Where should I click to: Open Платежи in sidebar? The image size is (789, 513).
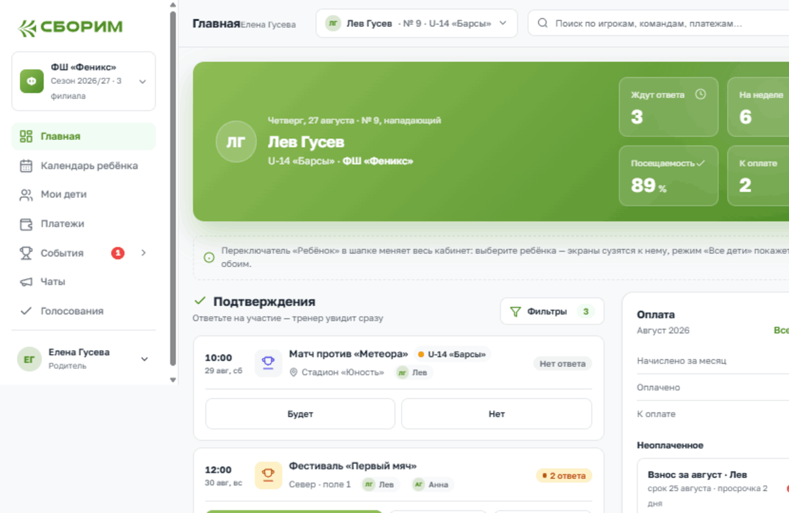[x=84, y=224]
